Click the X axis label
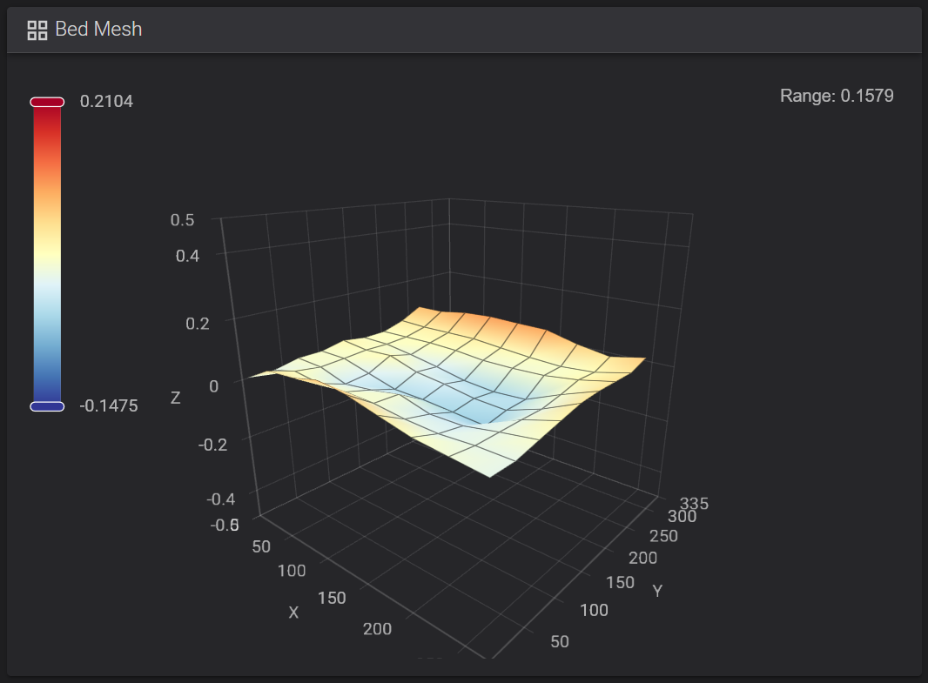 click(293, 612)
